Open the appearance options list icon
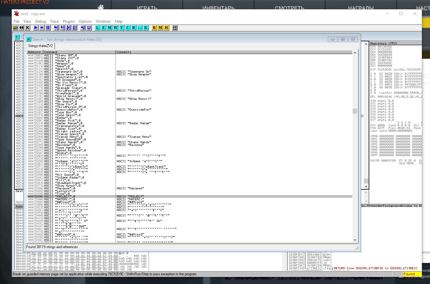This screenshot has width=430, height=284. (175, 28)
